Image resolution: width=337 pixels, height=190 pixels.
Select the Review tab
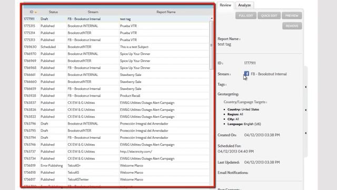coord(225,5)
